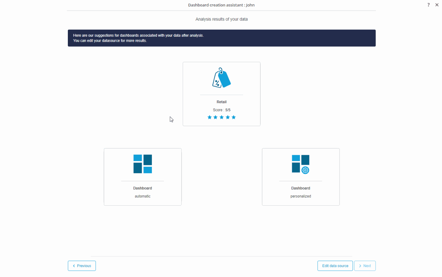Select the automatic Dashboard tiles icon
The image size is (442, 277).
143,164
